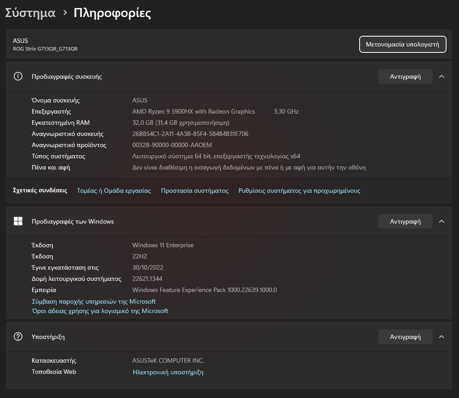This screenshot has width=459, height=398.
Task: Click the RAM value 32,0 GB
Action: click(181, 123)
